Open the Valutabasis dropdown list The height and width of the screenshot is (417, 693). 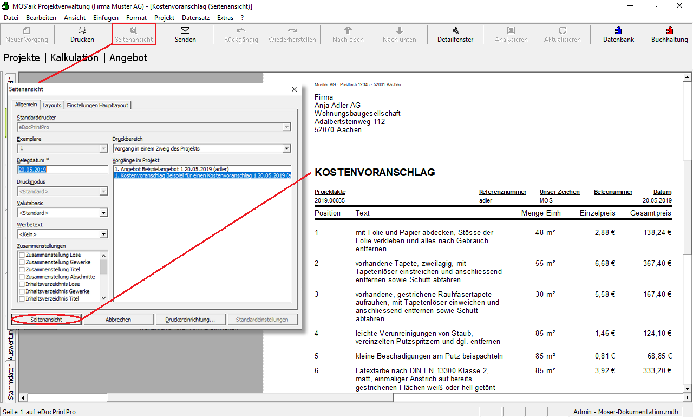(103, 213)
